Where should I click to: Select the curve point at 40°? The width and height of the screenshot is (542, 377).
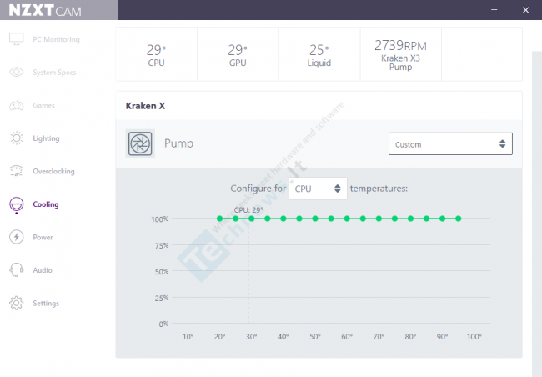tap(284, 219)
